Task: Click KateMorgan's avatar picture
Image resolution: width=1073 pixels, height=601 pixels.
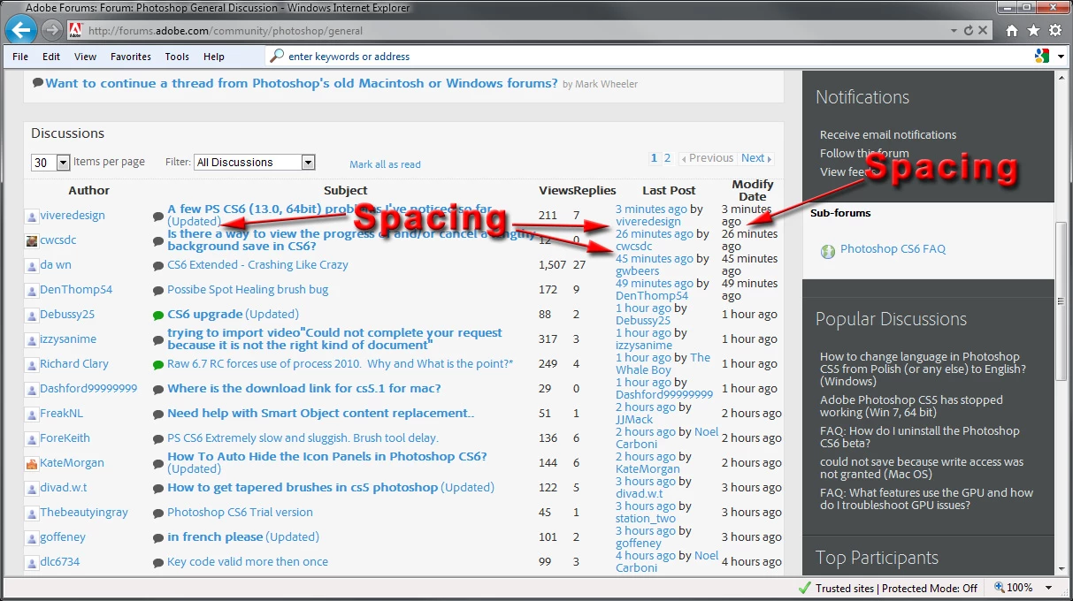Action: (32, 463)
